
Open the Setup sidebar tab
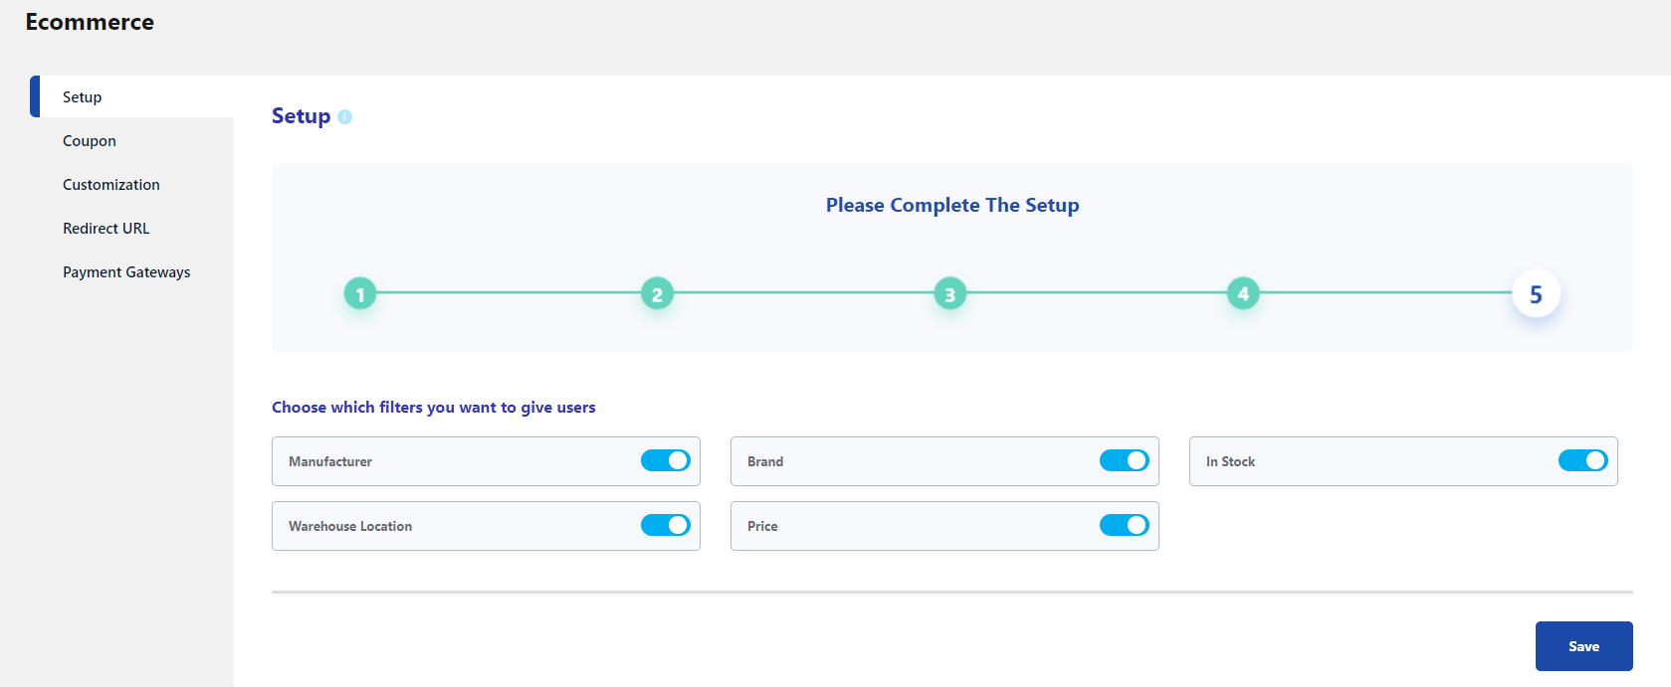click(x=83, y=97)
